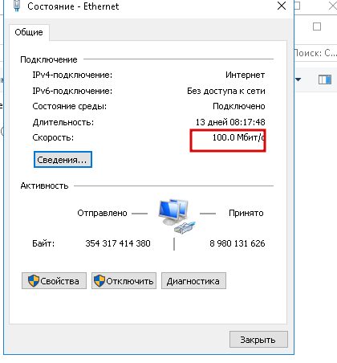337x363 pixels.
Task: Click the Закрыть button
Action: click(x=258, y=340)
